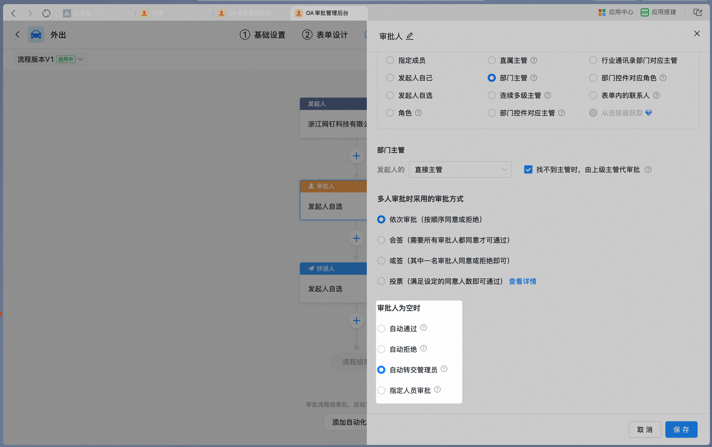Click the browser forward arrow
The image size is (712, 447).
pos(30,13)
